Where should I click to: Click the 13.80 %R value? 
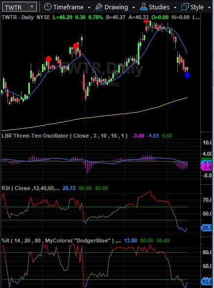[130, 240]
